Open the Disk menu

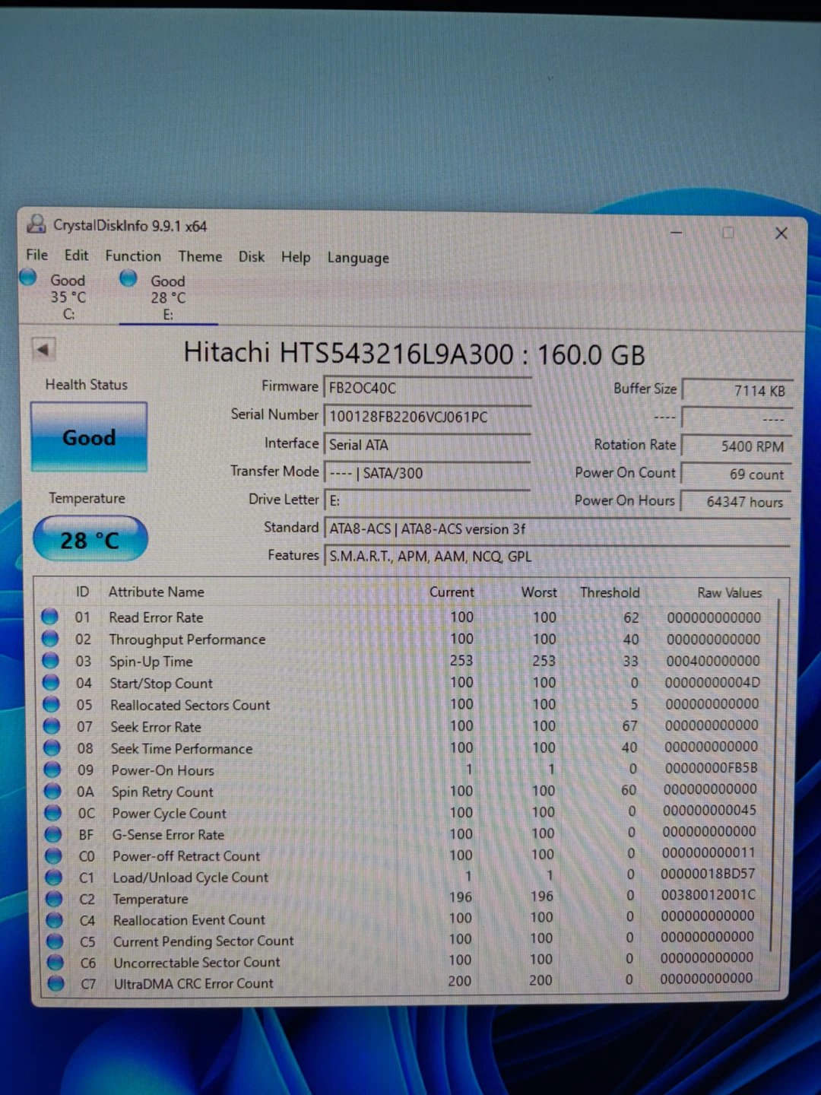[252, 257]
